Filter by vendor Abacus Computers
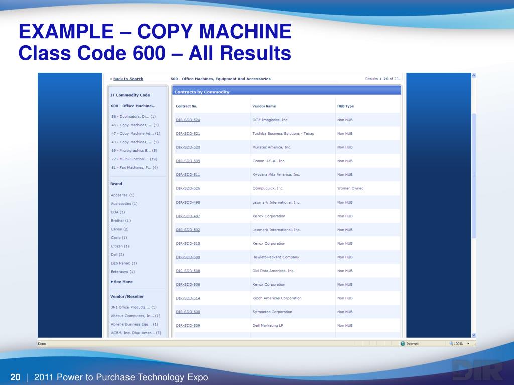This screenshot has height=385, width=514. pyautogui.click(x=136, y=316)
